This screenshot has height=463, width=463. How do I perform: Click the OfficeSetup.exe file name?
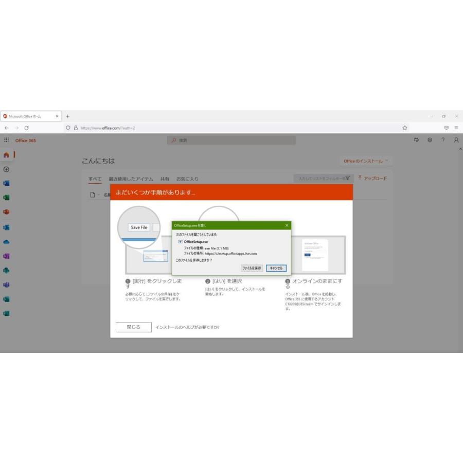tap(196, 242)
